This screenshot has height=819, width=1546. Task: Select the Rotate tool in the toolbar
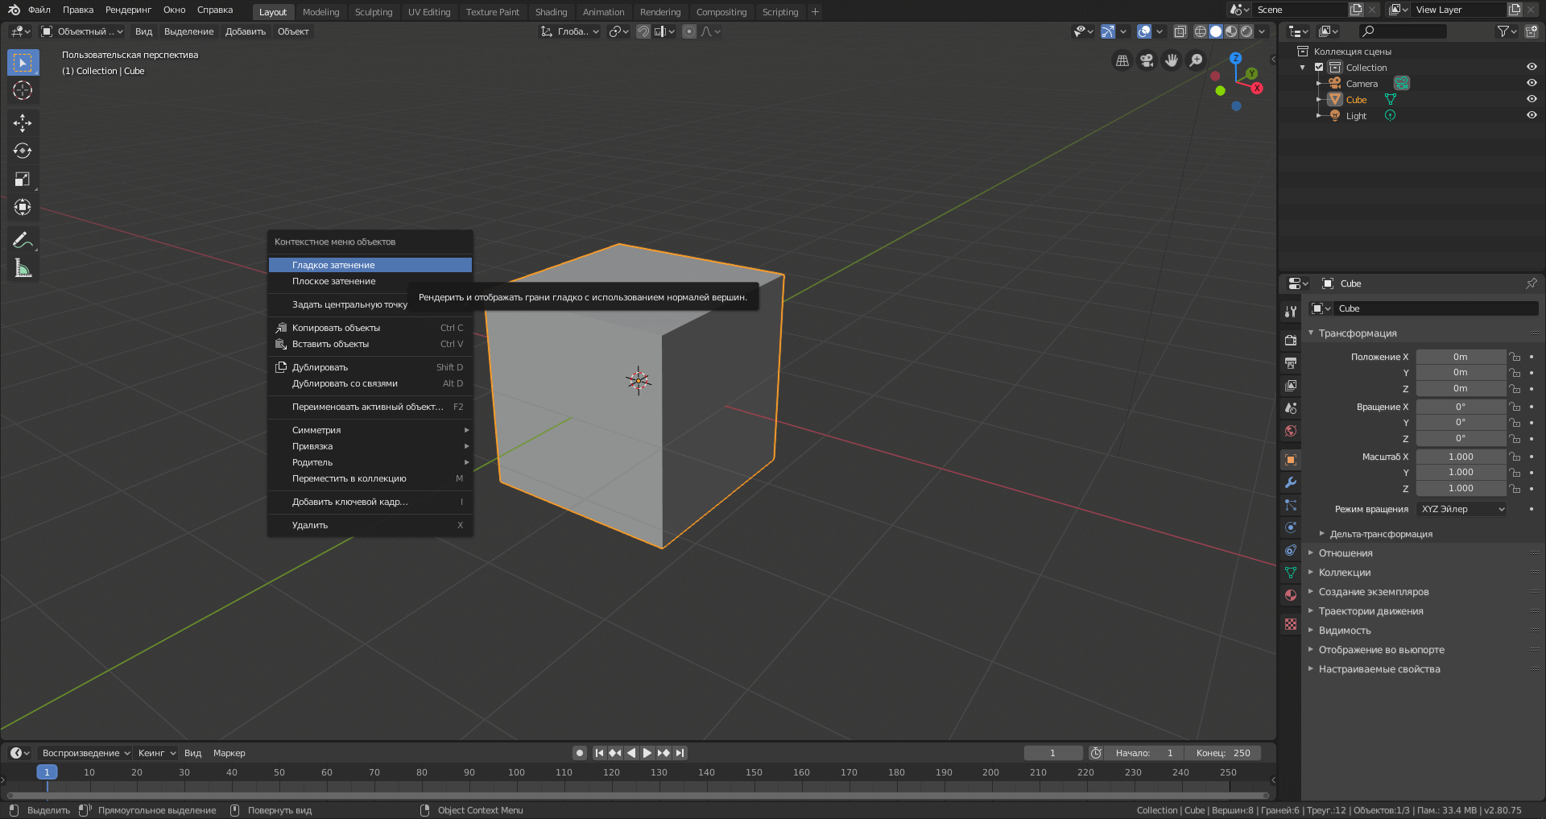pyautogui.click(x=23, y=151)
